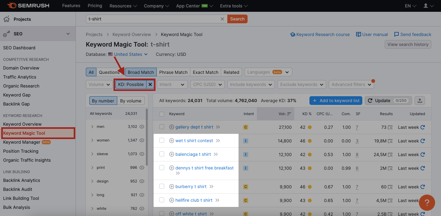This screenshot has width=441, height=216.
Task: Click the orange Search button
Action: (x=237, y=19)
